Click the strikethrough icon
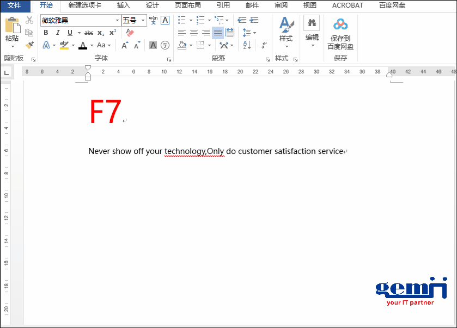The height and width of the screenshot is (328, 457). [x=89, y=33]
